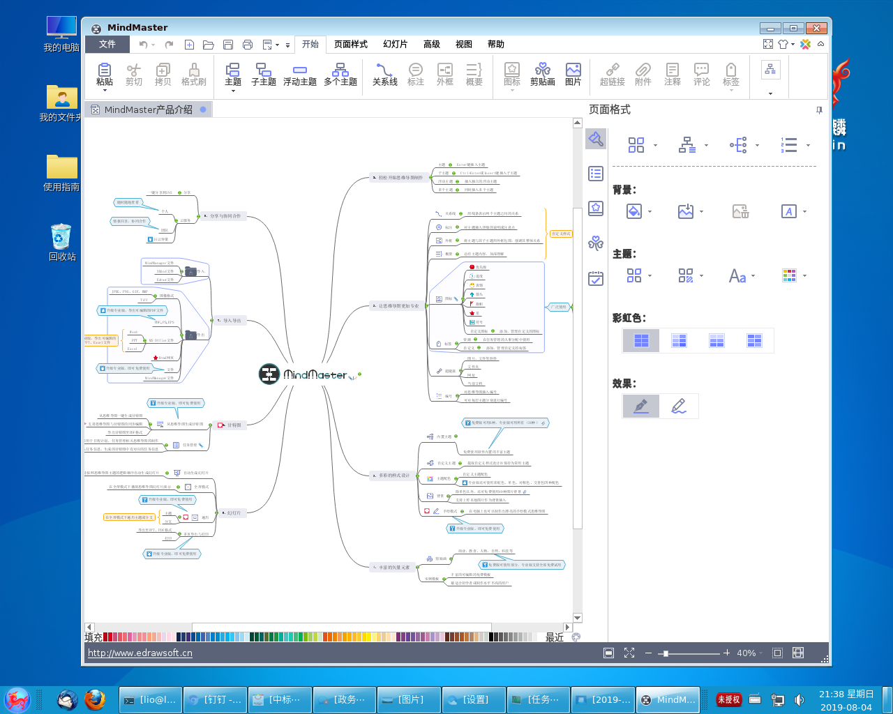Click the zoom out minus button
Screen dimensions: 893x714
click(x=648, y=653)
